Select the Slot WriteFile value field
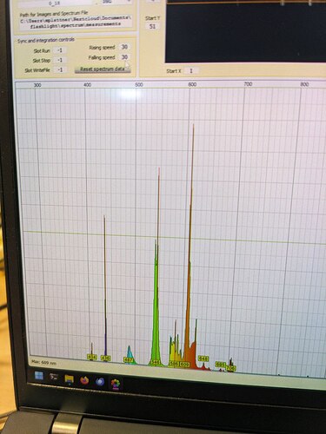Image resolution: width=326 pixels, height=434 pixels. 60,69
